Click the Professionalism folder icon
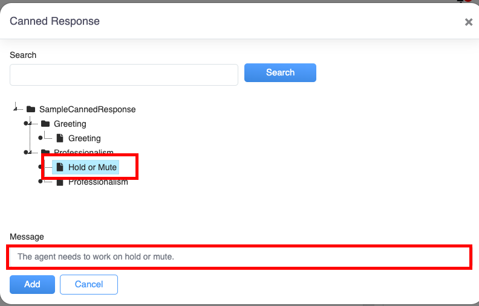 (45, 153)
